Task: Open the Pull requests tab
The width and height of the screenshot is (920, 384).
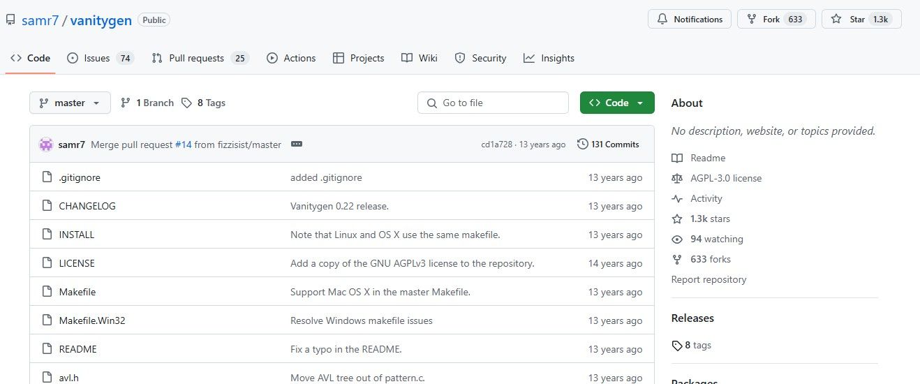Action: point(200,58)
